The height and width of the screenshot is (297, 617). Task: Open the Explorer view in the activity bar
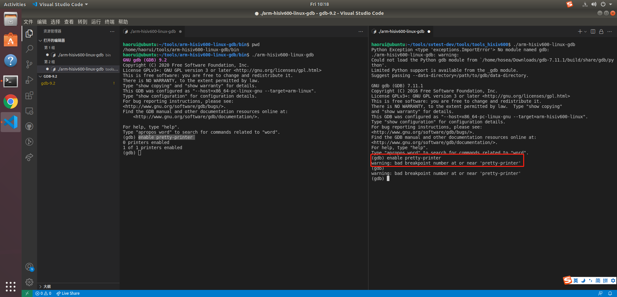29,34
